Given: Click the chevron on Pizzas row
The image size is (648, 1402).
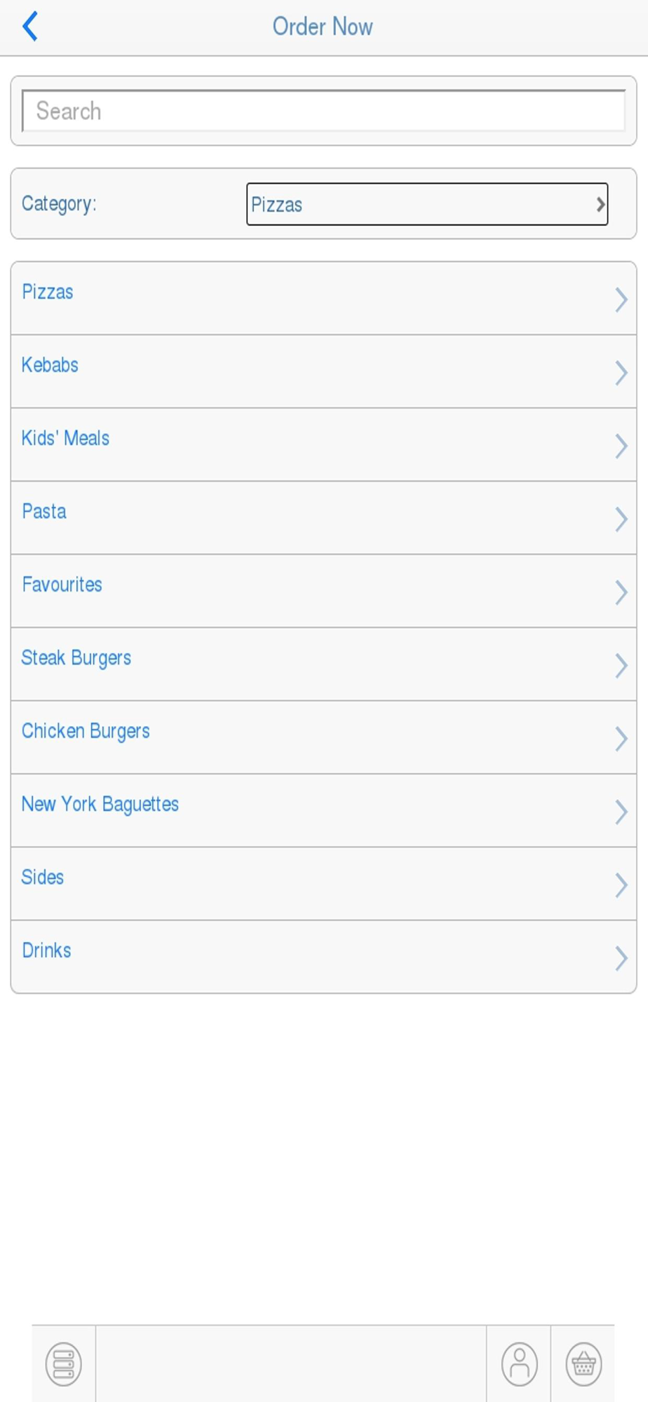Looking at the screenshot, I should [621, 299].
